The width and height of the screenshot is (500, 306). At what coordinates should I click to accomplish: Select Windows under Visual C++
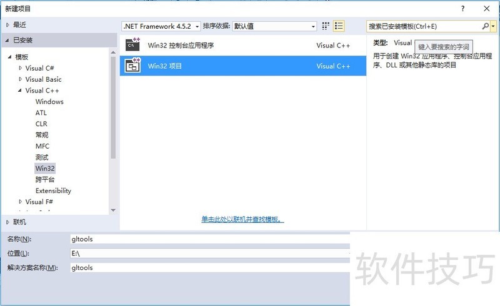(x=49, y=102)
